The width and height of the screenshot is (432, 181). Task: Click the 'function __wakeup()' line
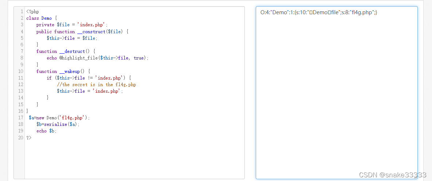63,72
